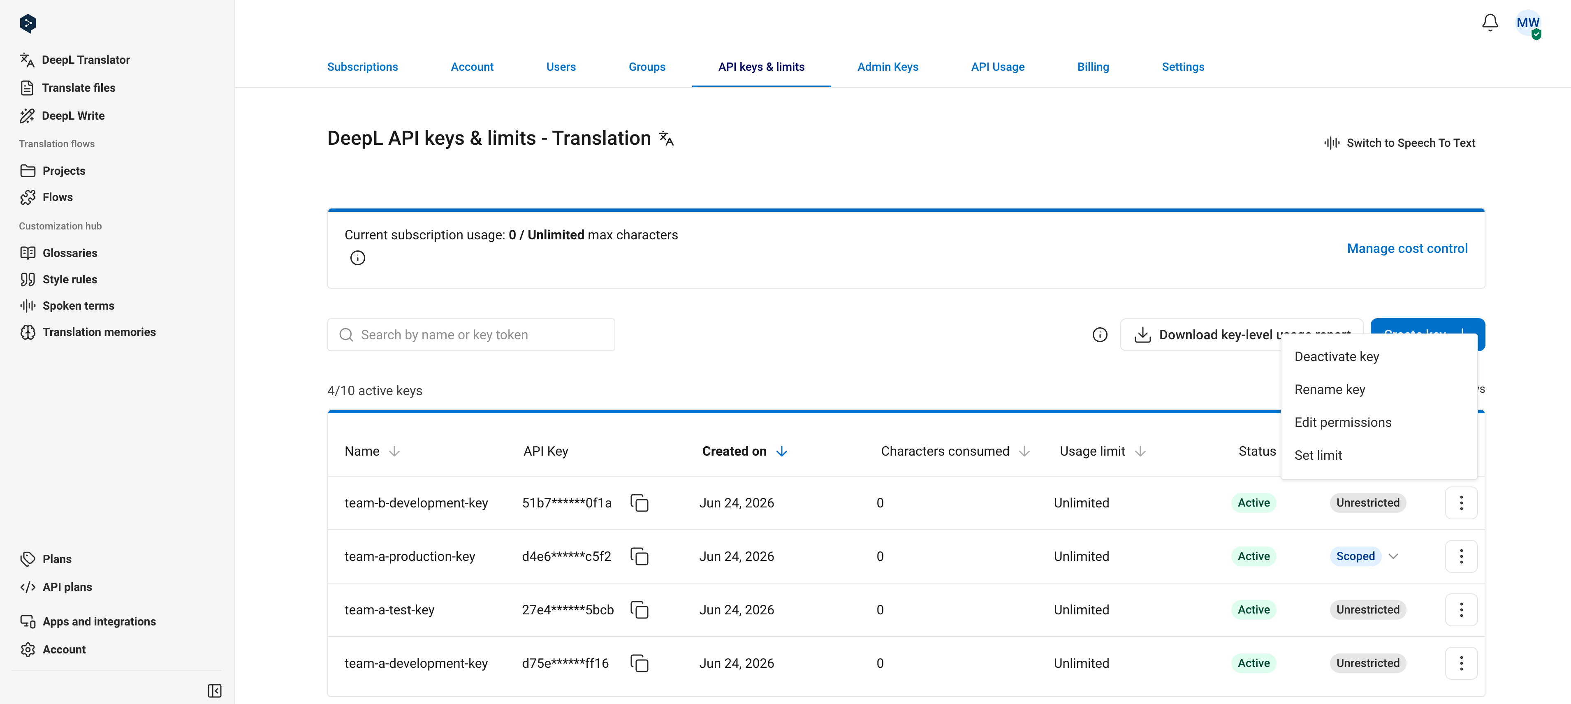Image resolution: width=1571 pixels, height=704 pixels.
Task: Switch to the Admin Keys tab
Action: click(887, 67)
